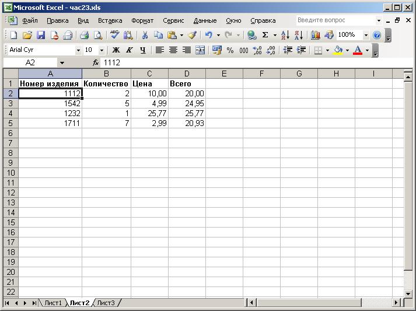Cut selection with the scissors icon
The image size is (416, 311).
pyautogui.click(x=145, y=35)
